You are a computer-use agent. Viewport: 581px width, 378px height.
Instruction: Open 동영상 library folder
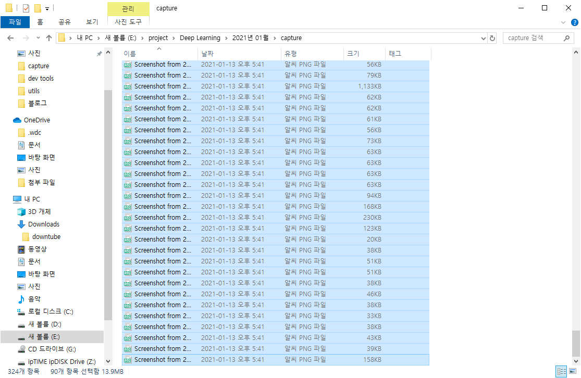pyautogui.click(x=37, y=249)
